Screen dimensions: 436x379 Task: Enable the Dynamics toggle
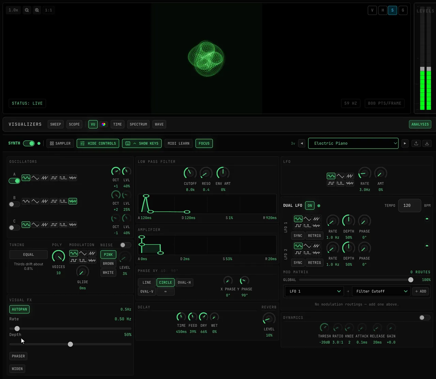click(x=425, y=318)
